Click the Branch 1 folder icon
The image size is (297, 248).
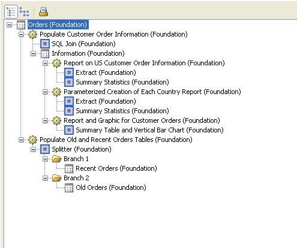pos(56,159)
